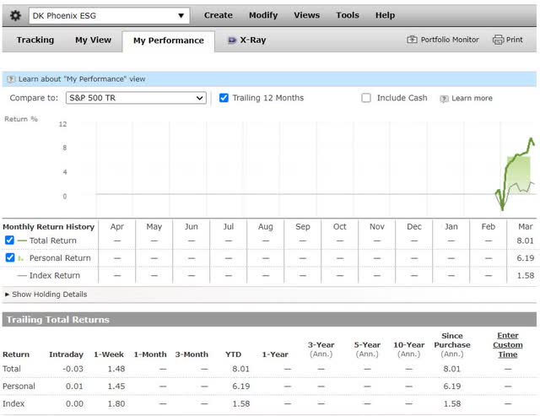
Task: Click the 10-Year (Ann.) column header
Action: 408,349
